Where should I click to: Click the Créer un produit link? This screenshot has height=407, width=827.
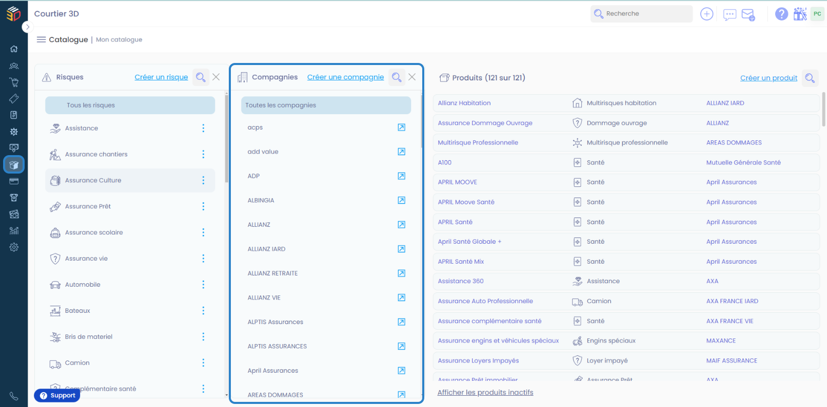[769, 78]
